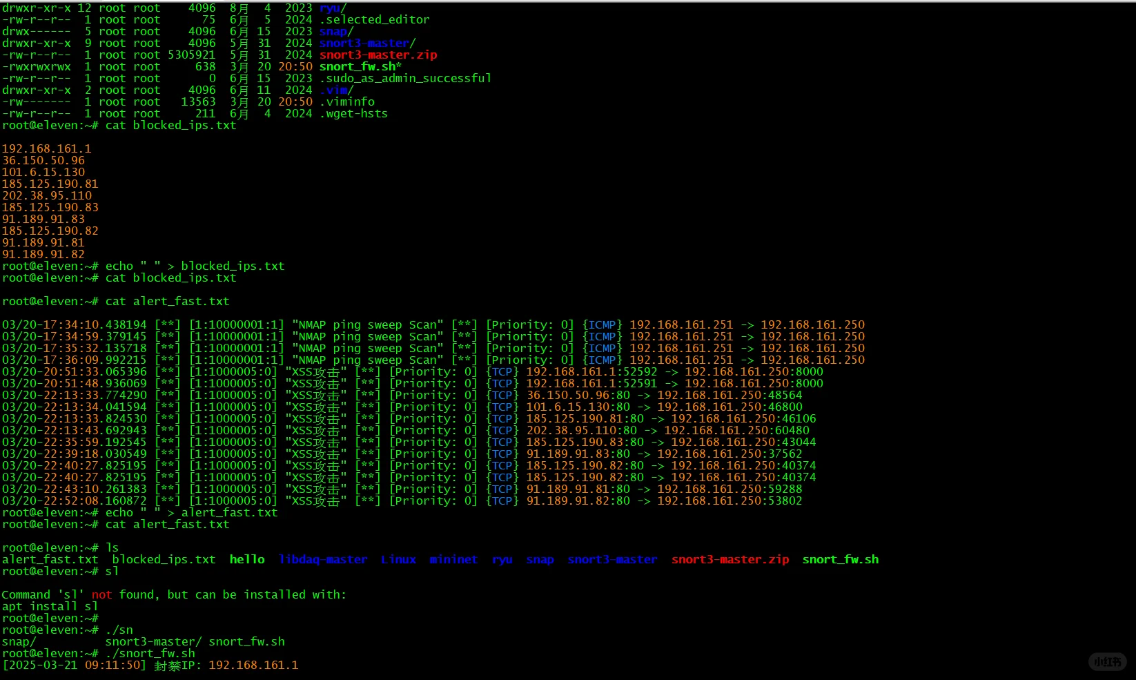Click alert_fast.txt in ls output
1136x680 pixels.
(50, 559)
